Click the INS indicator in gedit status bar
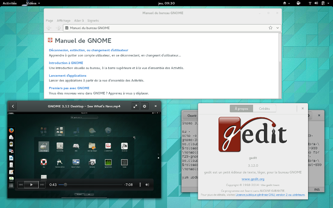Image resolution: width=333 pixels, height=208 pixels. point(317,189)
